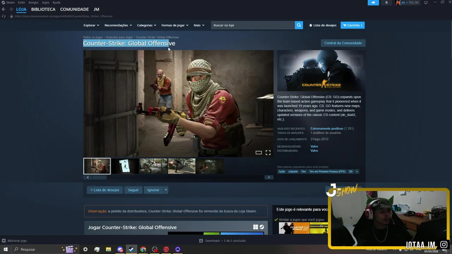Click the Ignorar button

[153, 190]
